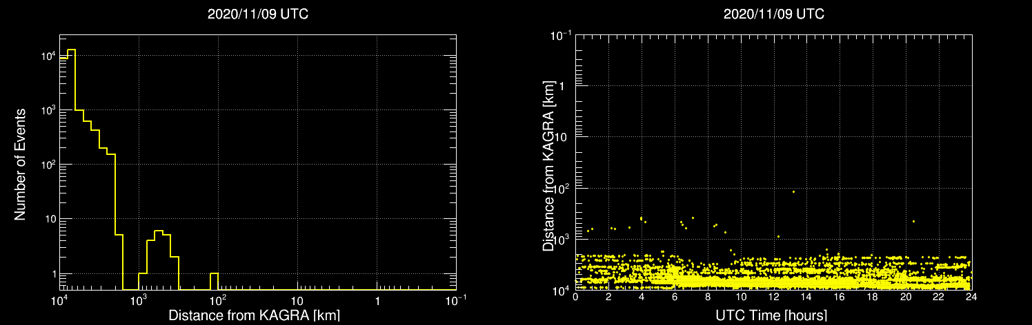This screenshot has width=1032, height=325.
Task: Select histogram x-axis tick label 10^2
Action: 219,300
